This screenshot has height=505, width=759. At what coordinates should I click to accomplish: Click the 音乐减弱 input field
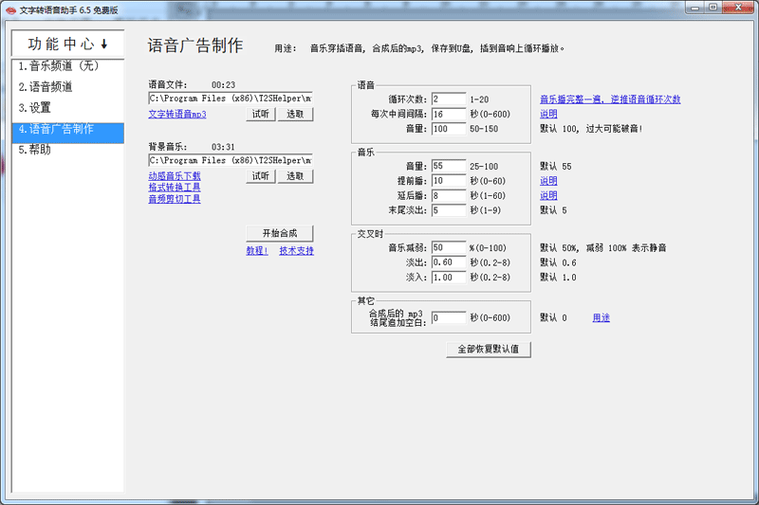pyautogui.click(x=449, y=247)
